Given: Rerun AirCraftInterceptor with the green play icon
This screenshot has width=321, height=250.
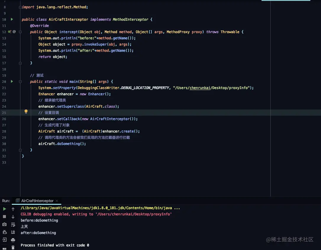Looking at the screenshot, I should click(4, 209).
